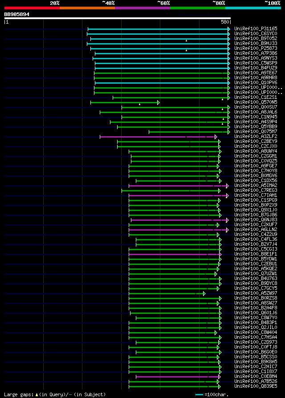The image size is (285, 398).
Task: Click the UniRef100_A6LLN2 label
Action: [x=256, y=229]
